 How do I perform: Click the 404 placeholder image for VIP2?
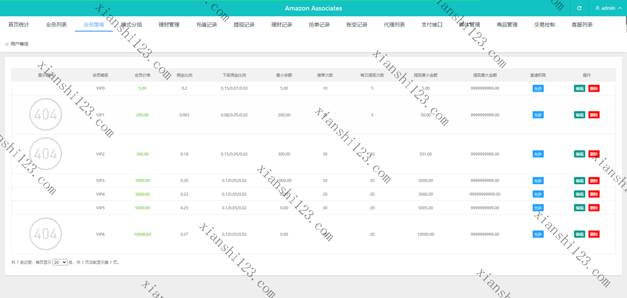[x=46, y=154]
